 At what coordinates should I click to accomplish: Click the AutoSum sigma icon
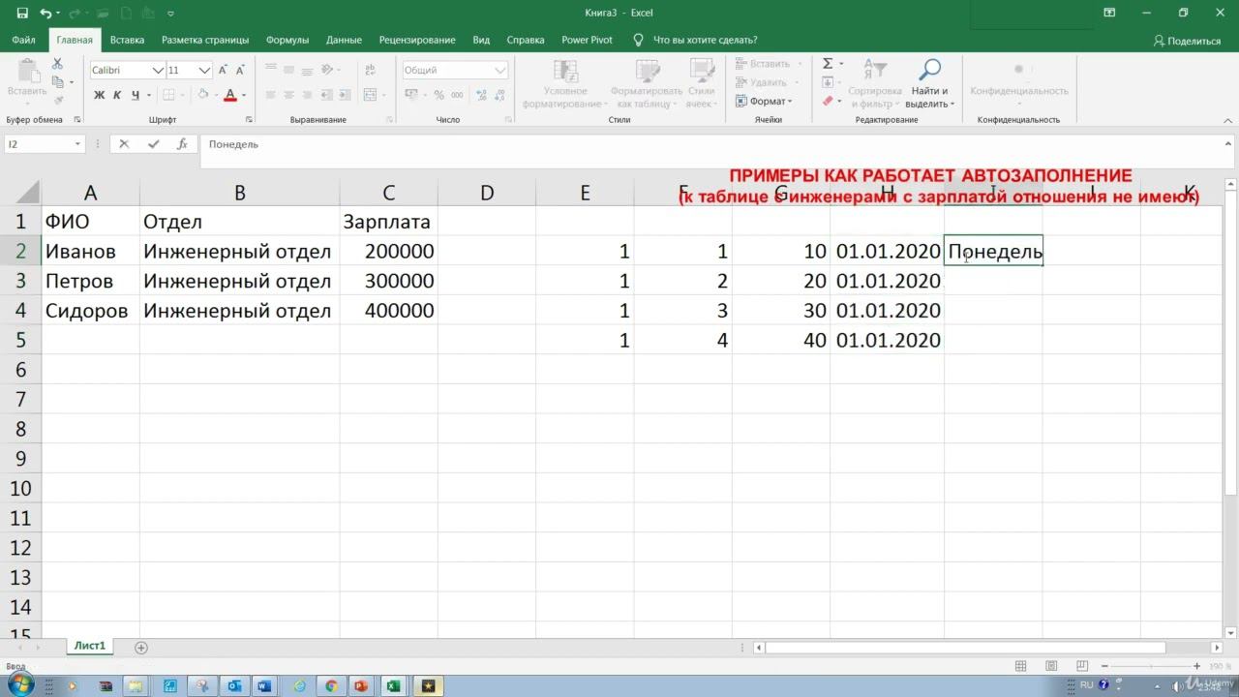coord(828,64)
